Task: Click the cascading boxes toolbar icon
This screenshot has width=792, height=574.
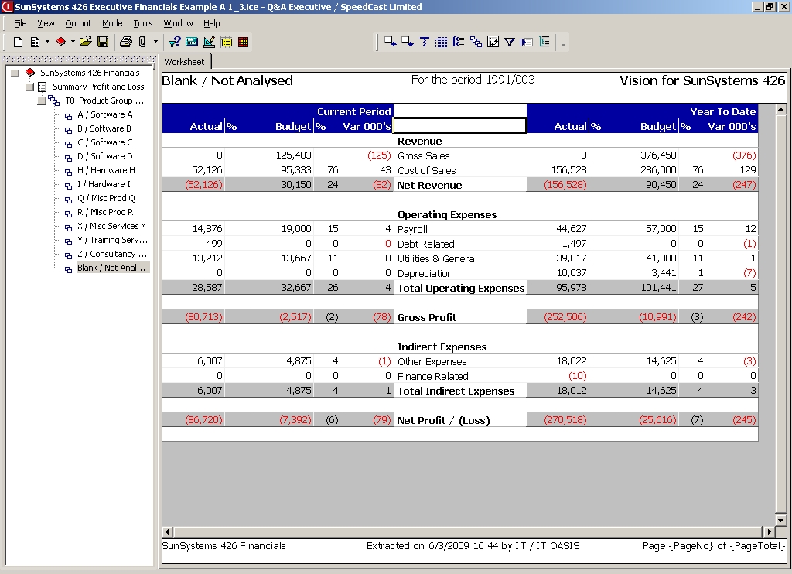Action: [476, 42]
